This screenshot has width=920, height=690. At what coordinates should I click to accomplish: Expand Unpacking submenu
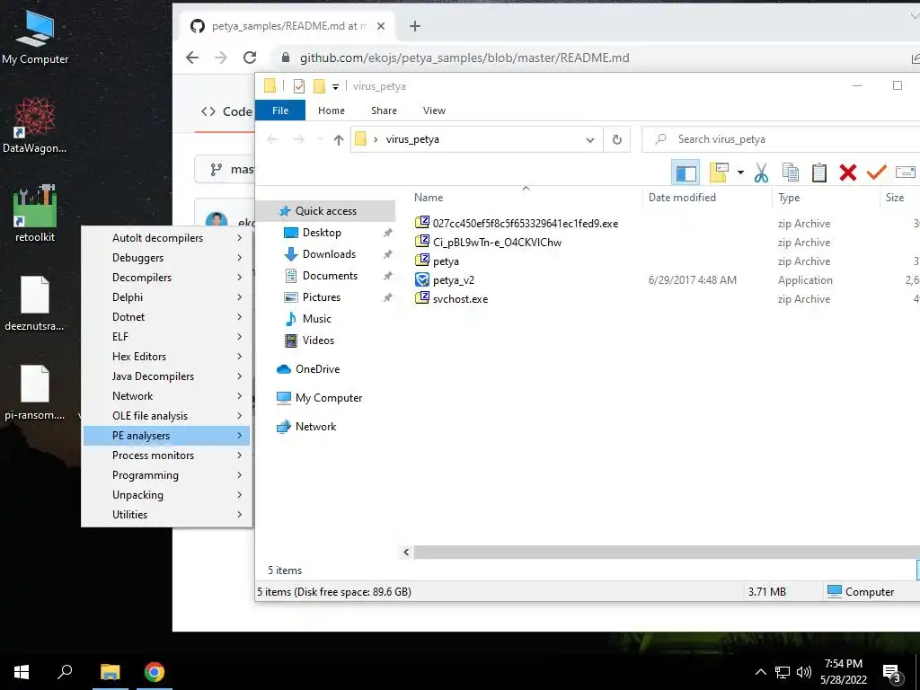coord(166,495)
